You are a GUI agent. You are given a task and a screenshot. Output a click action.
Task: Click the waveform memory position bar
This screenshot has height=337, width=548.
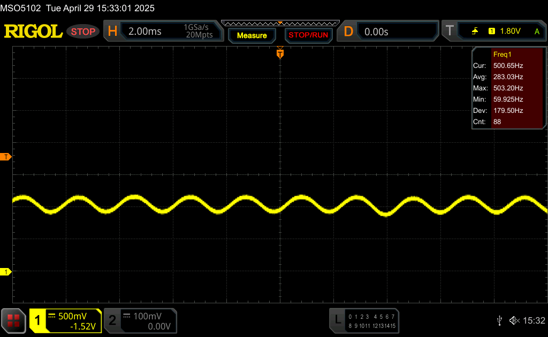tap(280, 23)
